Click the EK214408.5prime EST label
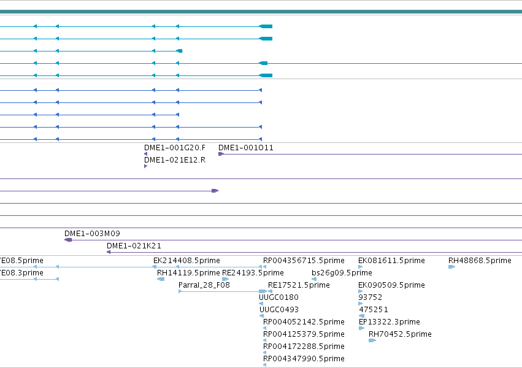This screenshot has height=368, width=522. (x=186, y=261)
